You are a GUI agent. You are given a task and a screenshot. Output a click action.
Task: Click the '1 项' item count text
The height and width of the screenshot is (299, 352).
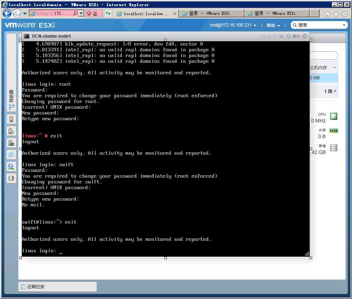click(x=328, y=91)
